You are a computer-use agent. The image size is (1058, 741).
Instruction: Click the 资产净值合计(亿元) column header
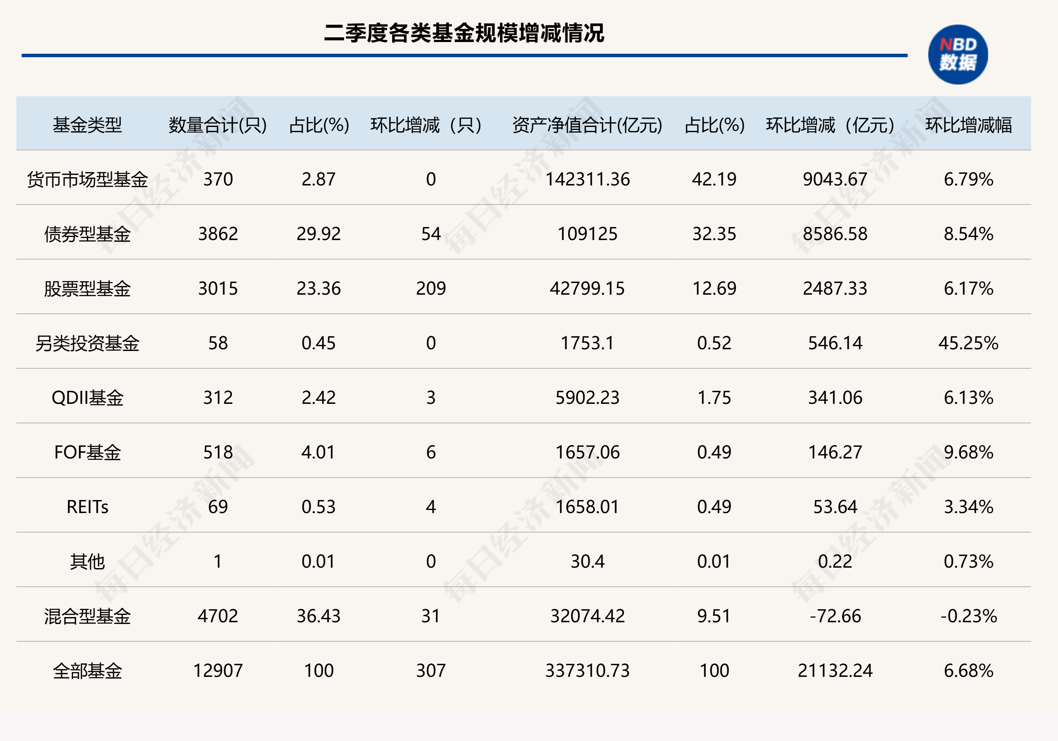click(587, 125)
